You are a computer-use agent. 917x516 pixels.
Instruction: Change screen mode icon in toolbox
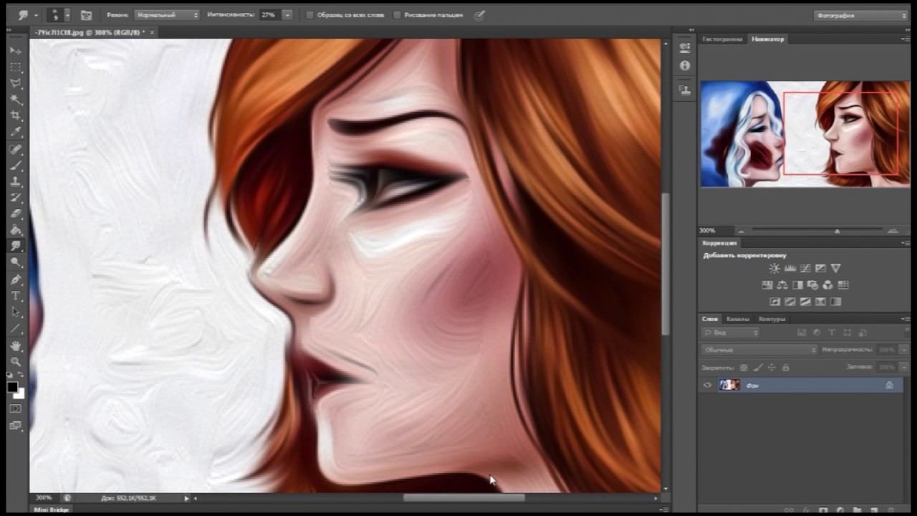click(16, 425)
